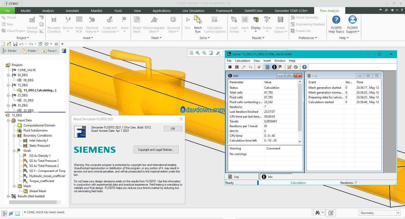Expand Results (Not loaded) tree node
405x219 pixels.
pos(8,196)
